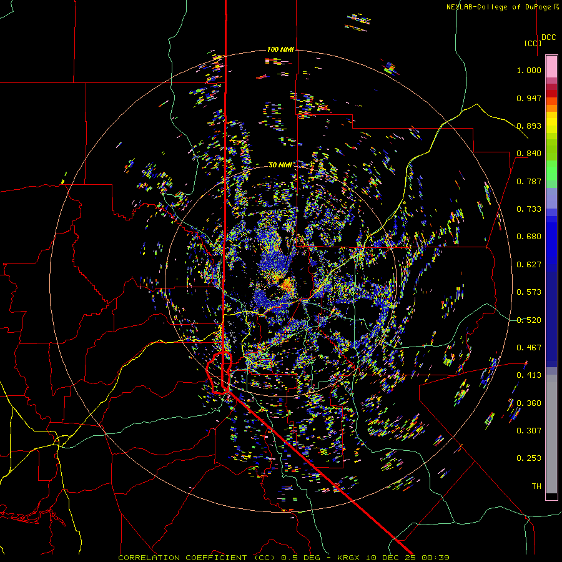Pick the gray swatch on the color scale

pyautogui.click(x=551, y=434)
